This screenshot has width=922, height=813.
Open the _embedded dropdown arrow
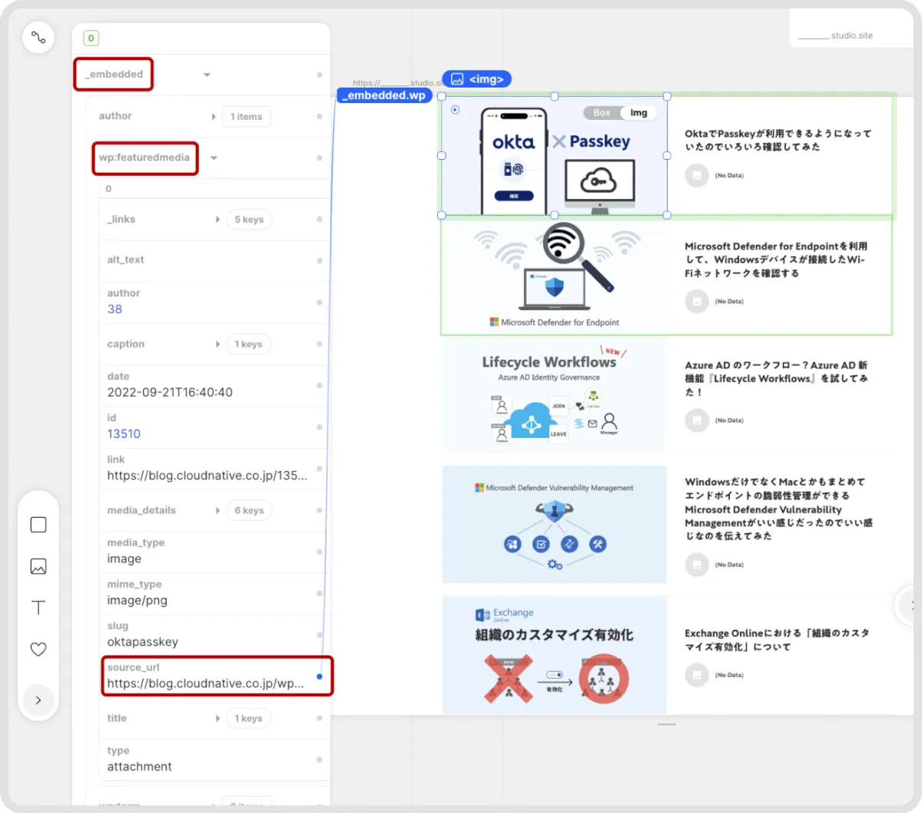[x=207, y=75]
